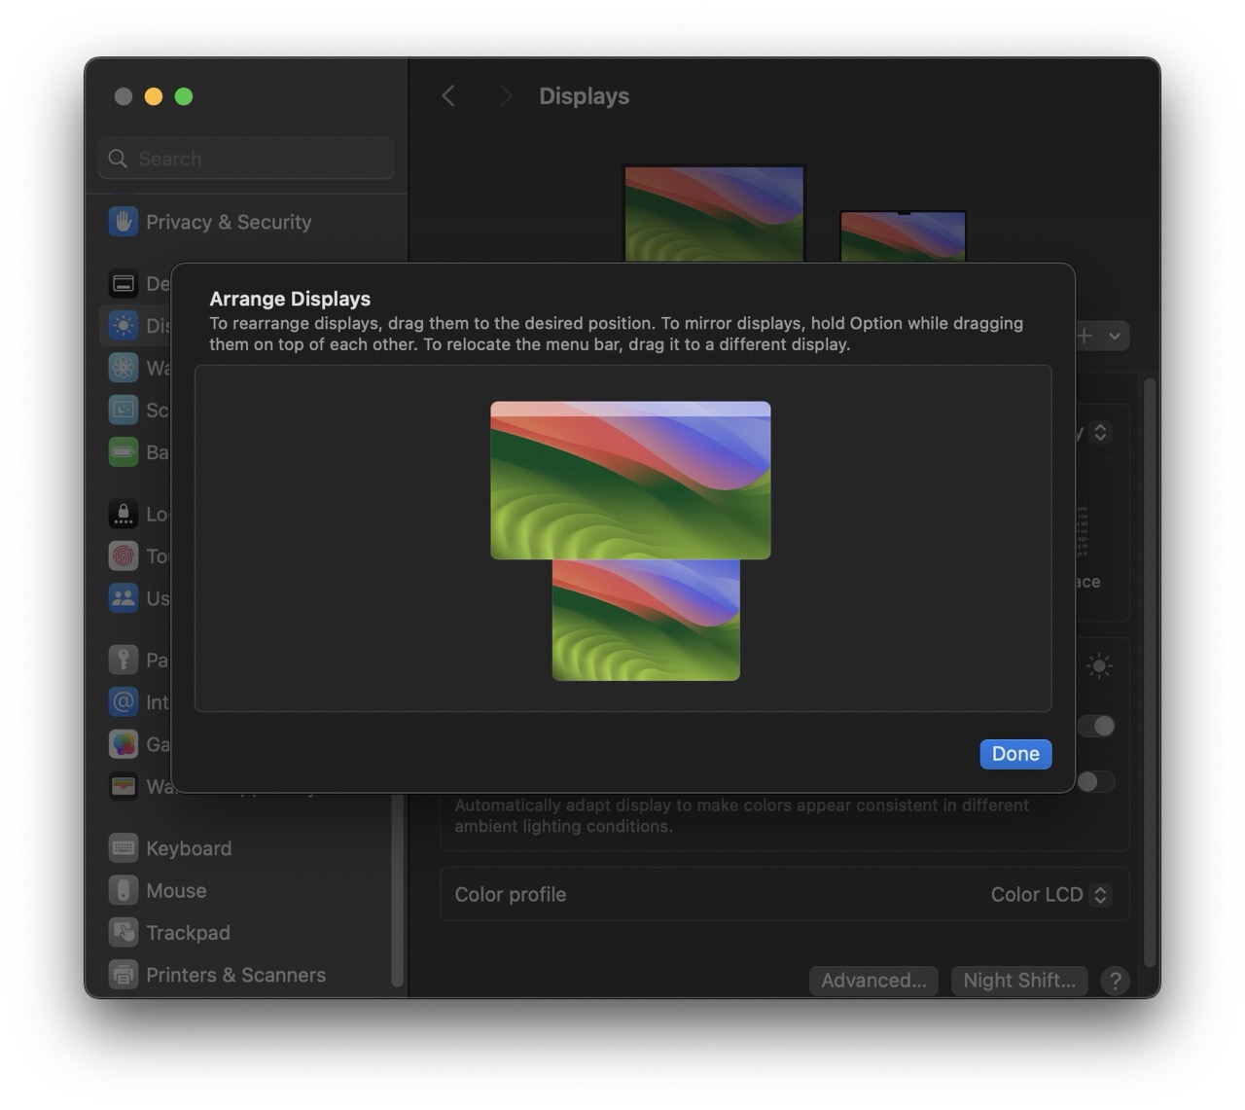Click the max brightness sun icon

click(1099, 666)
